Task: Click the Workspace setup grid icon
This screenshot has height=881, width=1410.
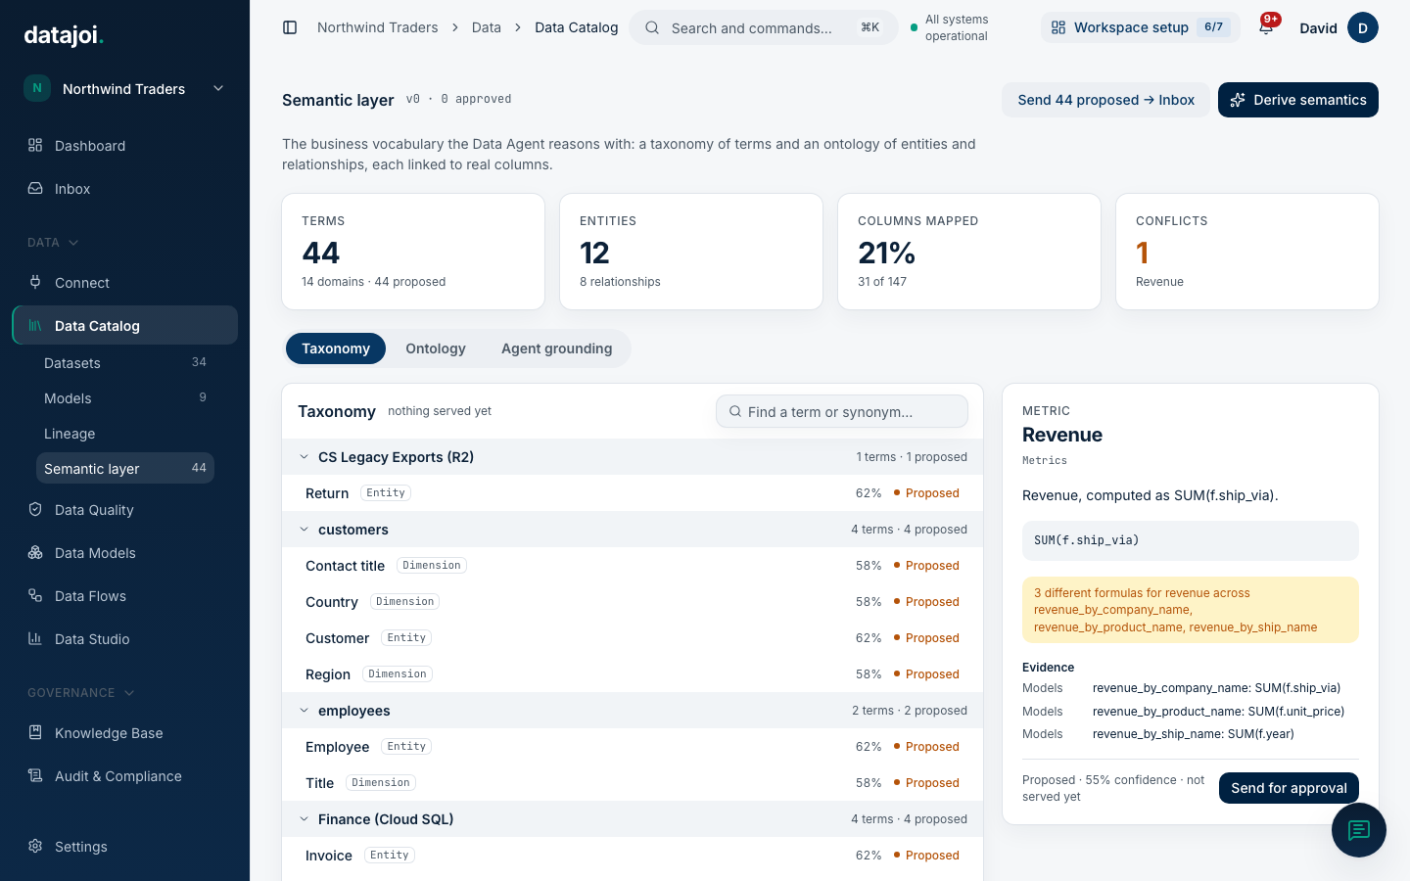Action: pyautogui.click(x=1058, y=27)
